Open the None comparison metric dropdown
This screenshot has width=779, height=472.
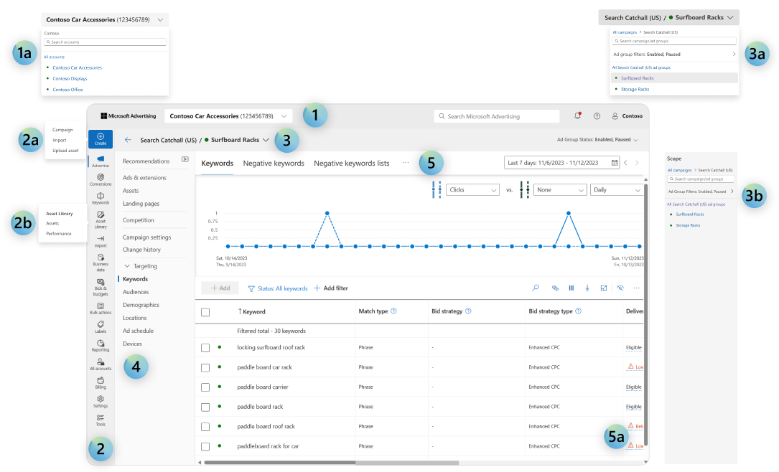tap(560, 190)
